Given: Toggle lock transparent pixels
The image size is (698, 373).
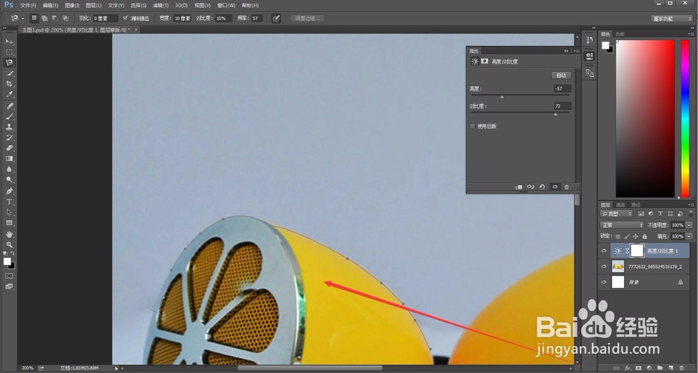Looking at the screenshot, I should pos(618,237).
